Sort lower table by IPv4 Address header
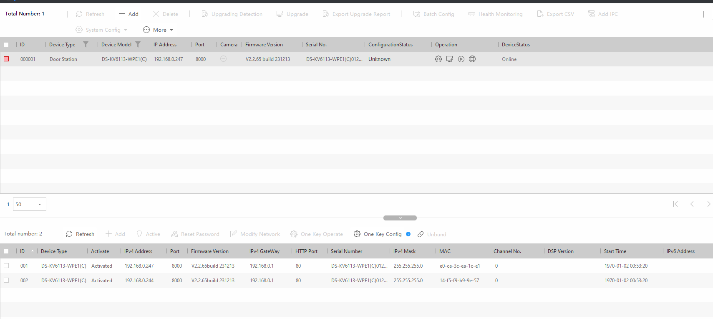713x319 pixels. [x=138, y=251]
